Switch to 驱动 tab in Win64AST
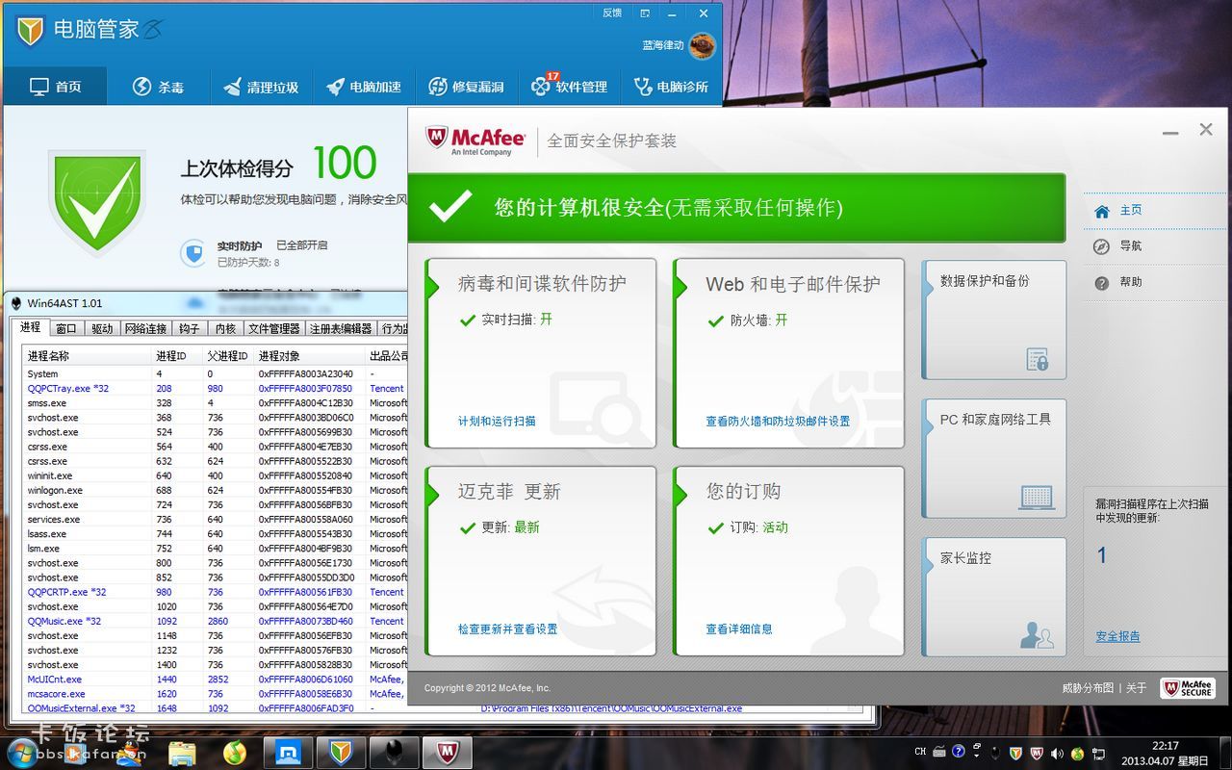The width and height of the screenshot is (1232, 770). pos(102,328)
